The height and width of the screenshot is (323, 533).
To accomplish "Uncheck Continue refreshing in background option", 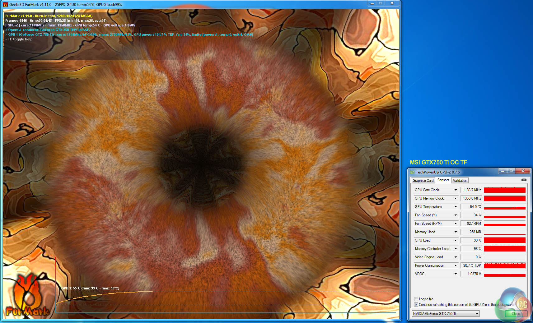I will coord(416,305).
